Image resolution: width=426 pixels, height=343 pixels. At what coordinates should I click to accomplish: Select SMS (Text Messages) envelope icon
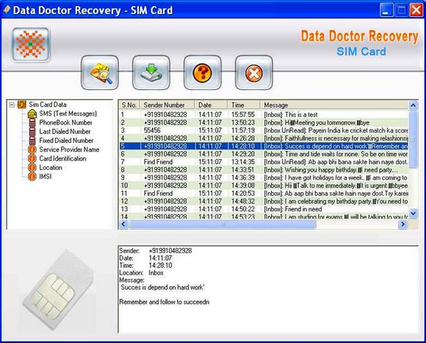point(32,113)
